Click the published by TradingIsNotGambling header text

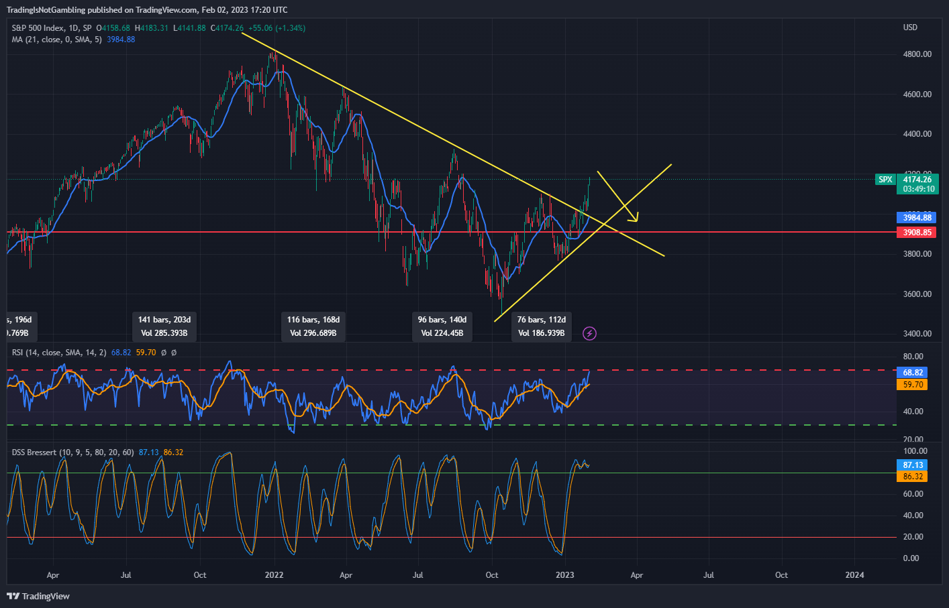click(x=147, y=10)
